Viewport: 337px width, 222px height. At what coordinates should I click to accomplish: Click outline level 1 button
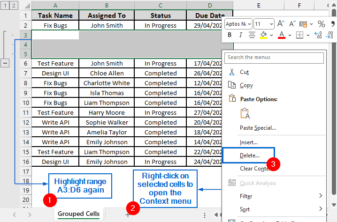coord(5,5)
